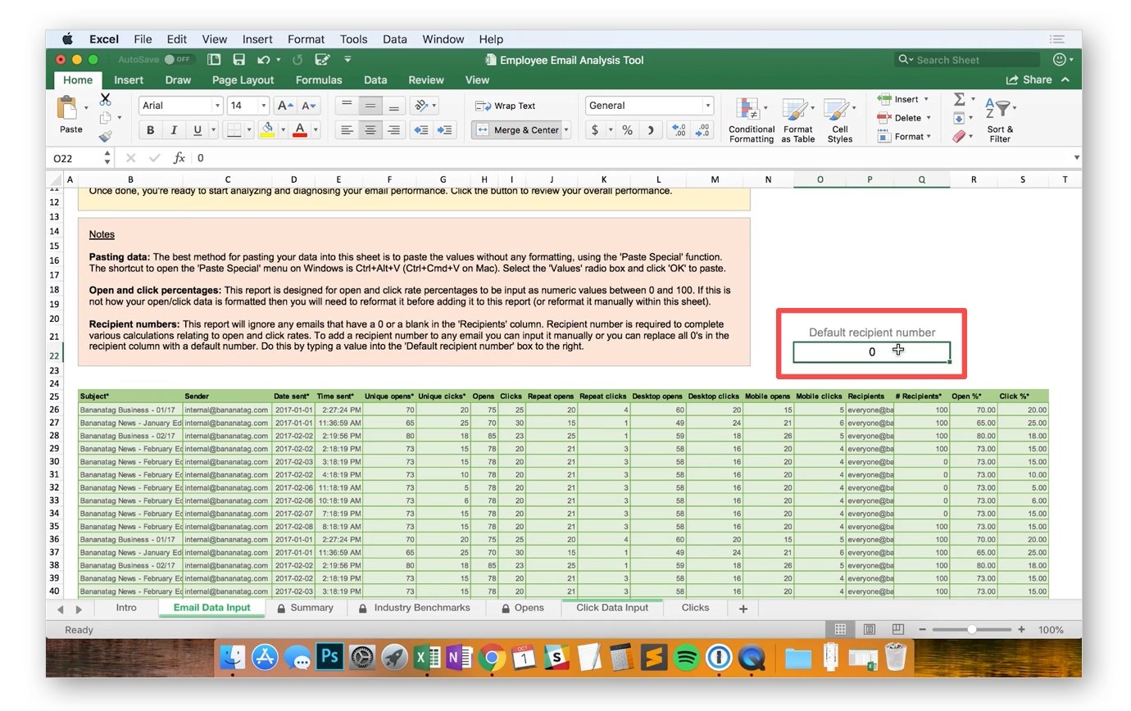Toggle Center horizontal alignment
Viewport: 1131px width, 711px height.
(370, 130)
